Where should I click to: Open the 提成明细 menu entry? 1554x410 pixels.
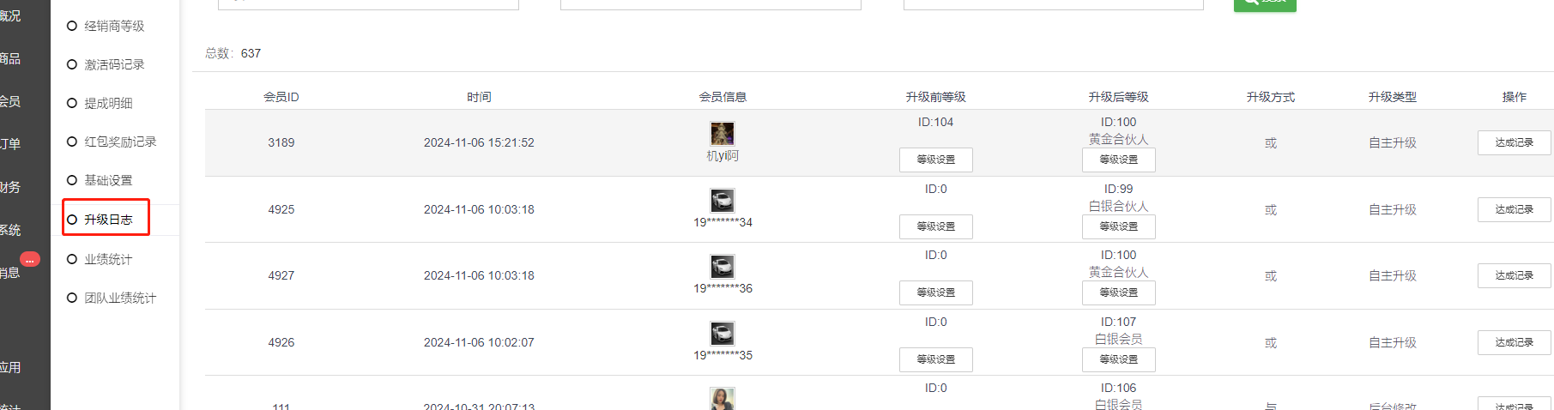[108, 103]
